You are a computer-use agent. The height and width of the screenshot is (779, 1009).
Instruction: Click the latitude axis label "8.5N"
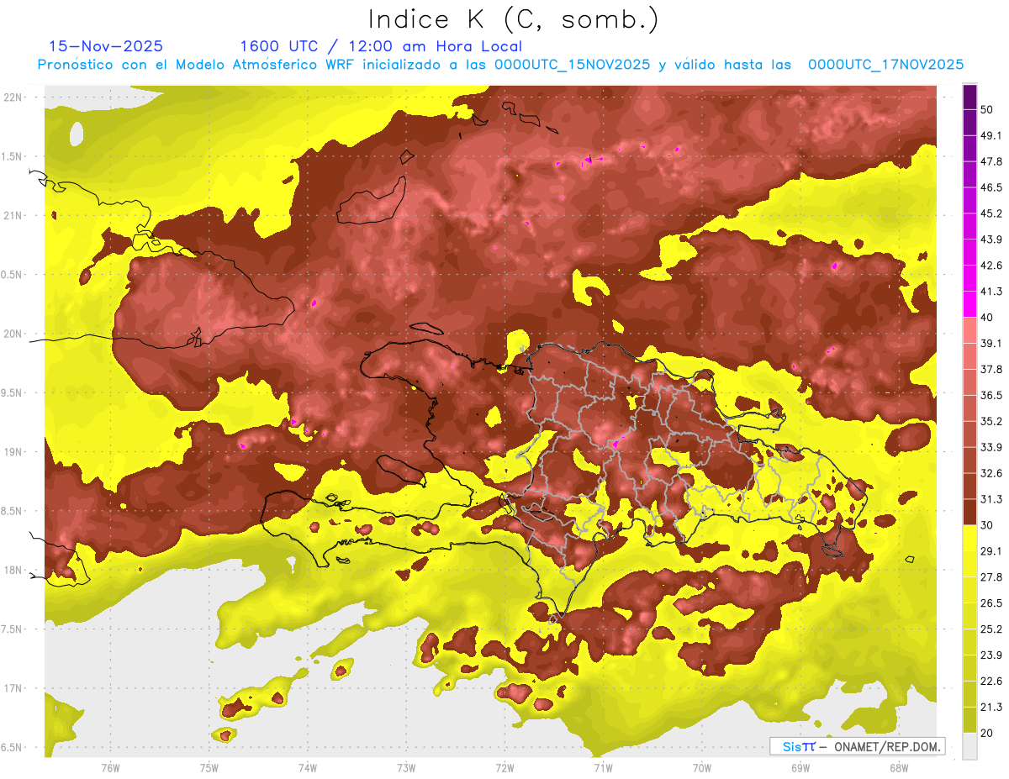point(13,511)
